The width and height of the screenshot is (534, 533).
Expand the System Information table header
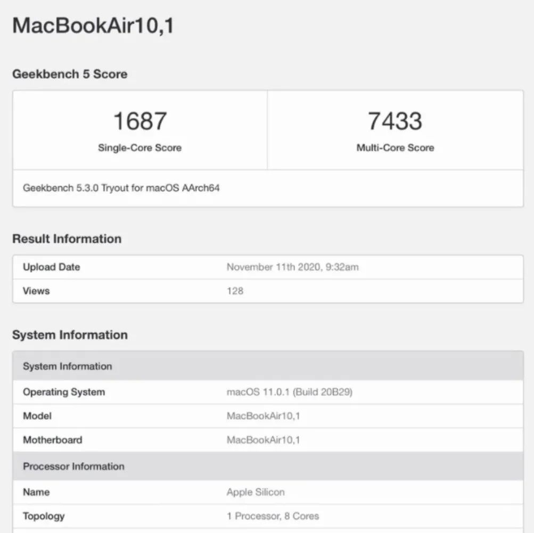coord(67,366)
